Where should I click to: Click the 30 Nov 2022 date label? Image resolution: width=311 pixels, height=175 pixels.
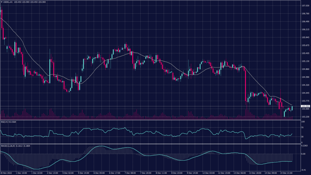(6, 173)
